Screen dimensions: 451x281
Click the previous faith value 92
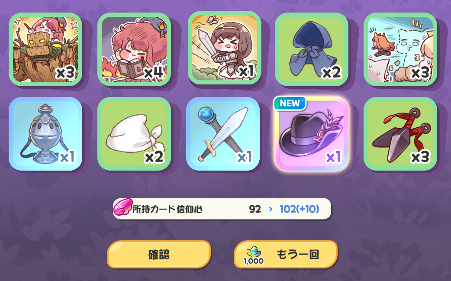[255, 209]
